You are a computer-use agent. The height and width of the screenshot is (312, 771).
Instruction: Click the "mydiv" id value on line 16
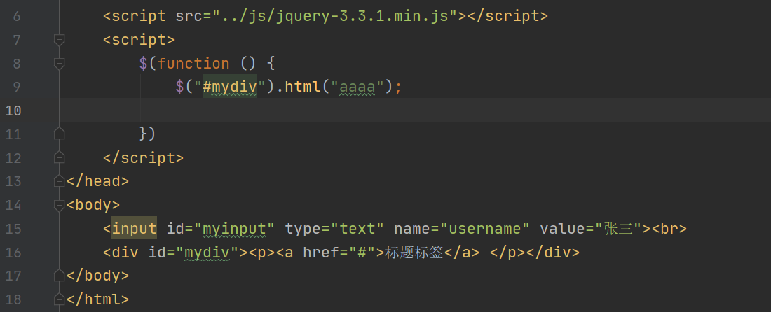pos(207,252)
